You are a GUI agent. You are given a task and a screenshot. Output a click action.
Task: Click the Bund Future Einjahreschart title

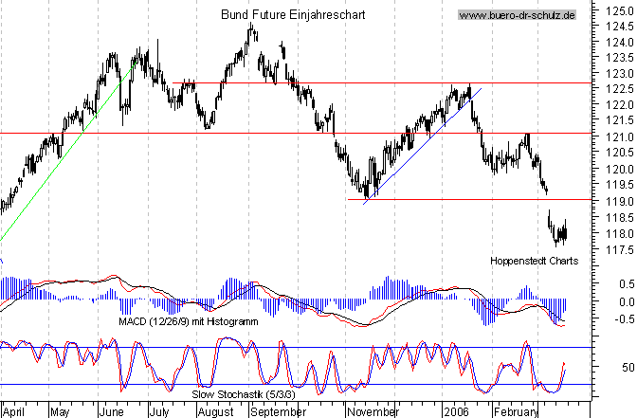292,16
